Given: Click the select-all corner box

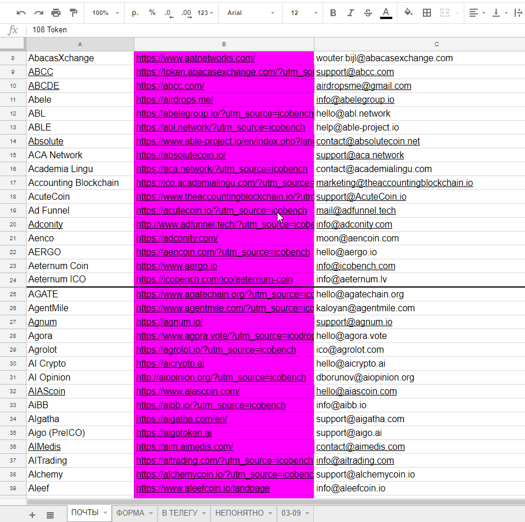Looking at the screenshot, I should pyautogui.click(x=13, y=44).
